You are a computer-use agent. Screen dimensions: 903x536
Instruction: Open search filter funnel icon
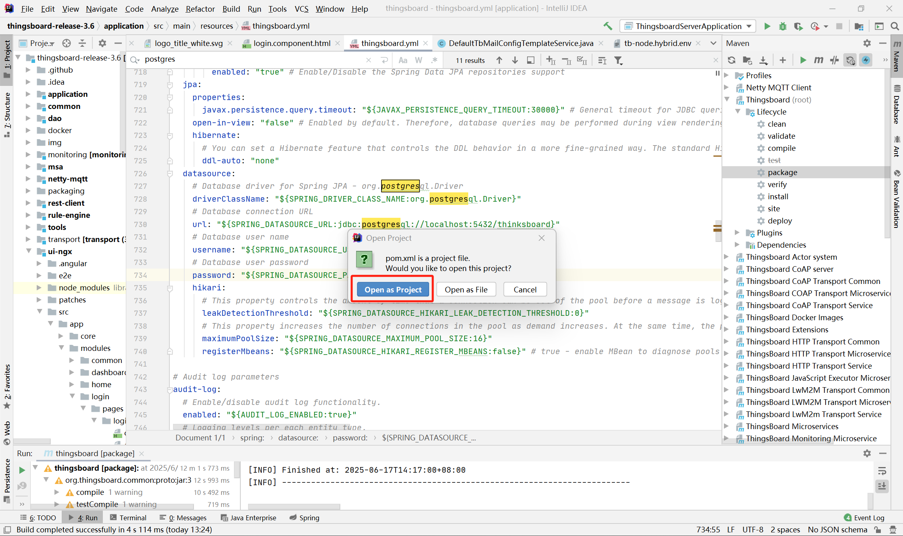coord(618,60)
